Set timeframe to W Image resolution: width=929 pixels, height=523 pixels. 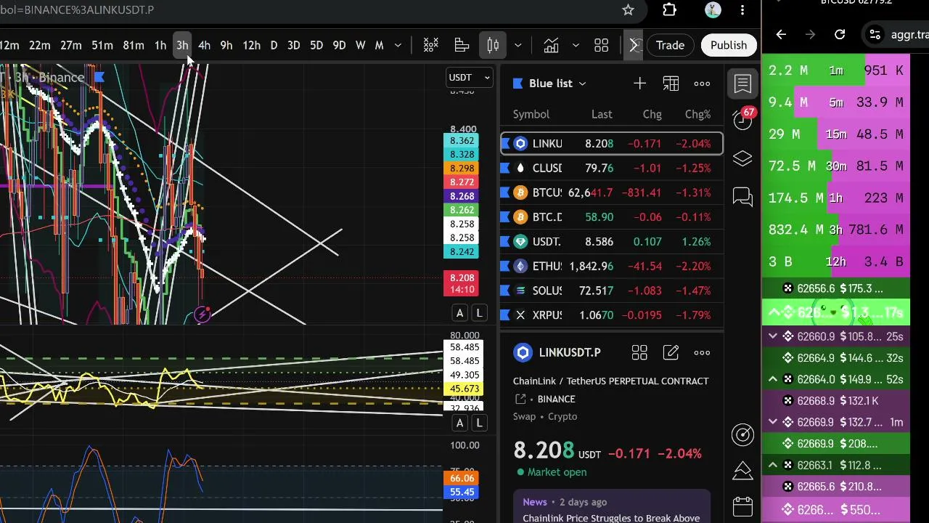tap(360, 46)
